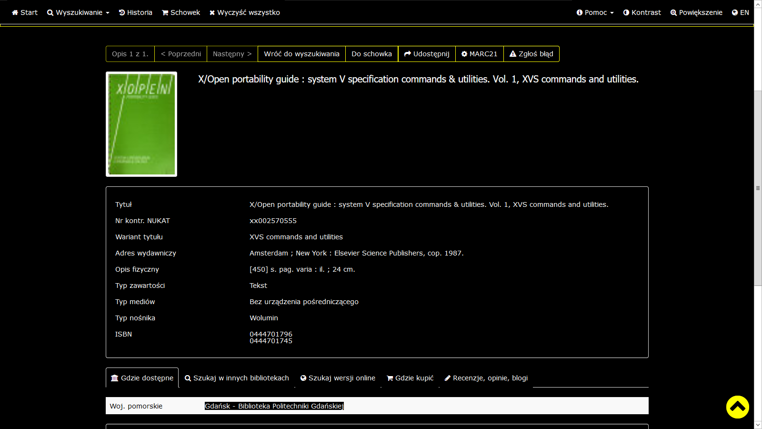Open Recenzje, opinie, blogi tab
Viewport: 762px width, 429px height.
486,378
